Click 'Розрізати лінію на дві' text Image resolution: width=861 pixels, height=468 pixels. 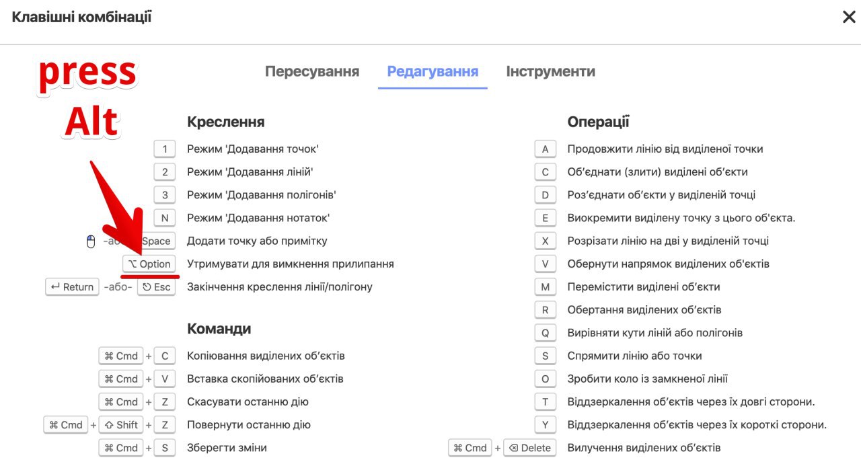point(624,241)
